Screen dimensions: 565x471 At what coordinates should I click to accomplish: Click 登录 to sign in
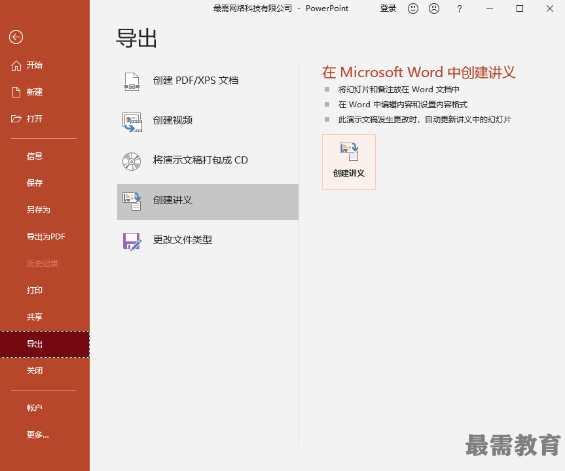[x=388, y=9]
